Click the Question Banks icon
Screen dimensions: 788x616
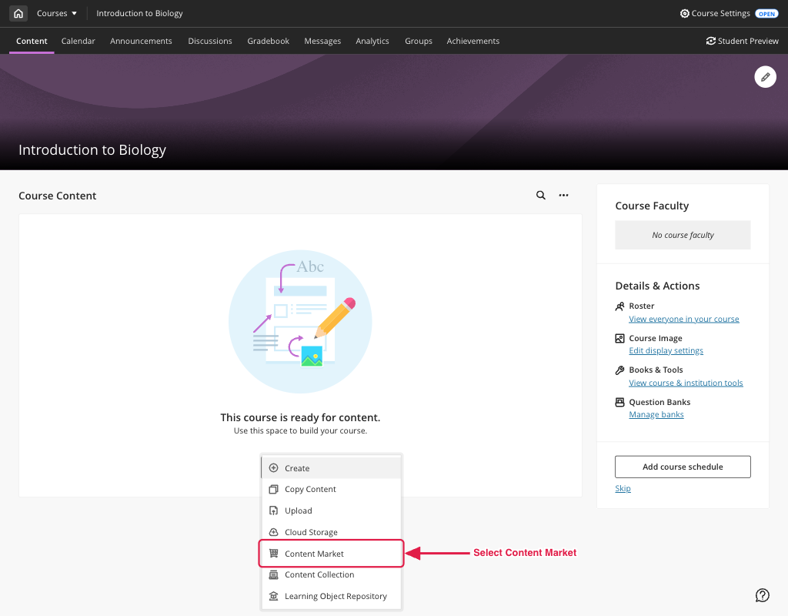[x=620, y=402]
